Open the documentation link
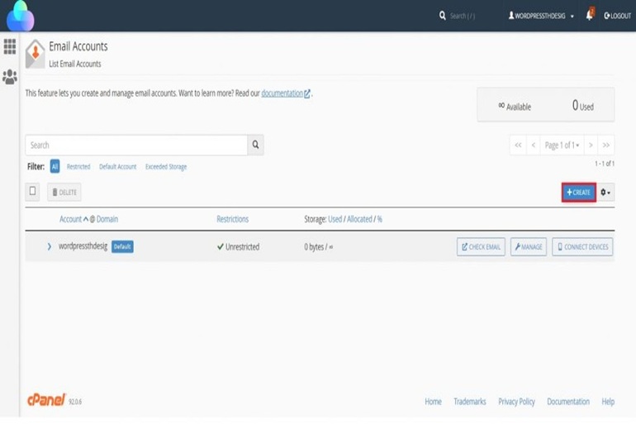 [x=282, y=93]
